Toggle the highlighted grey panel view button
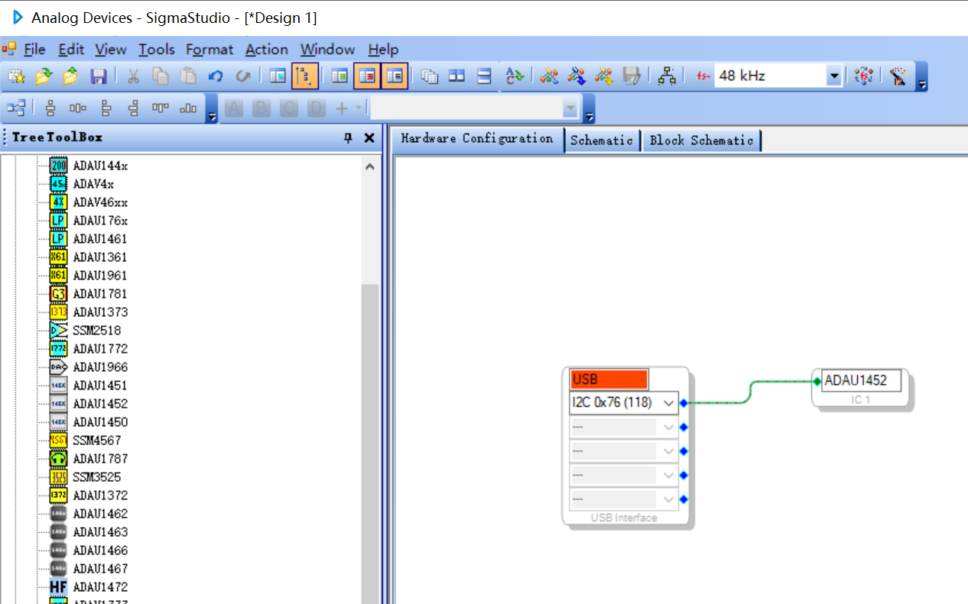 click(x=395, y=76)
